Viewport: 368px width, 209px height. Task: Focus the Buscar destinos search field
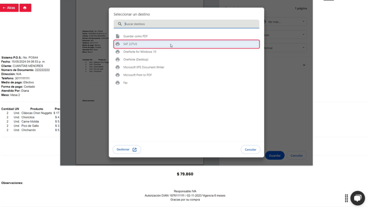186,24
